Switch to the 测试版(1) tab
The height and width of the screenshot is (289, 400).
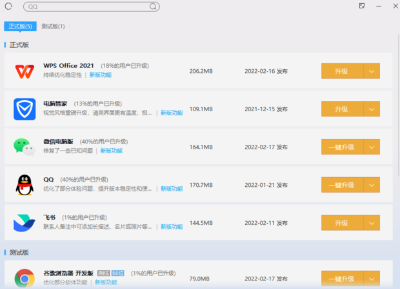(53, 27)
